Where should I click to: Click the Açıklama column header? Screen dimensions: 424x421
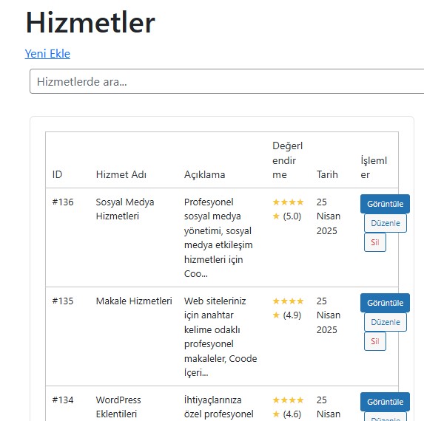(x=204, y=174)
